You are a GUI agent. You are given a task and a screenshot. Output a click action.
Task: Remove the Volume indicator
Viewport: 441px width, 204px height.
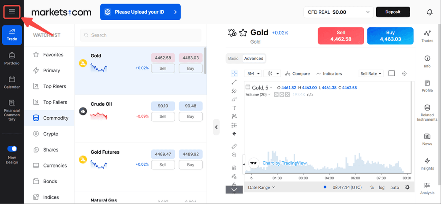click(x=287, y=95)
